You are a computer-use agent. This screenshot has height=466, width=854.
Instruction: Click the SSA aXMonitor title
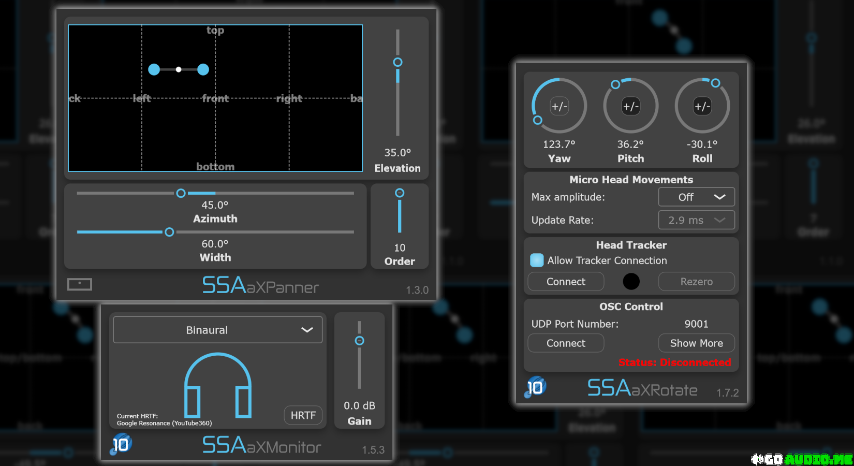click(261, 445)
